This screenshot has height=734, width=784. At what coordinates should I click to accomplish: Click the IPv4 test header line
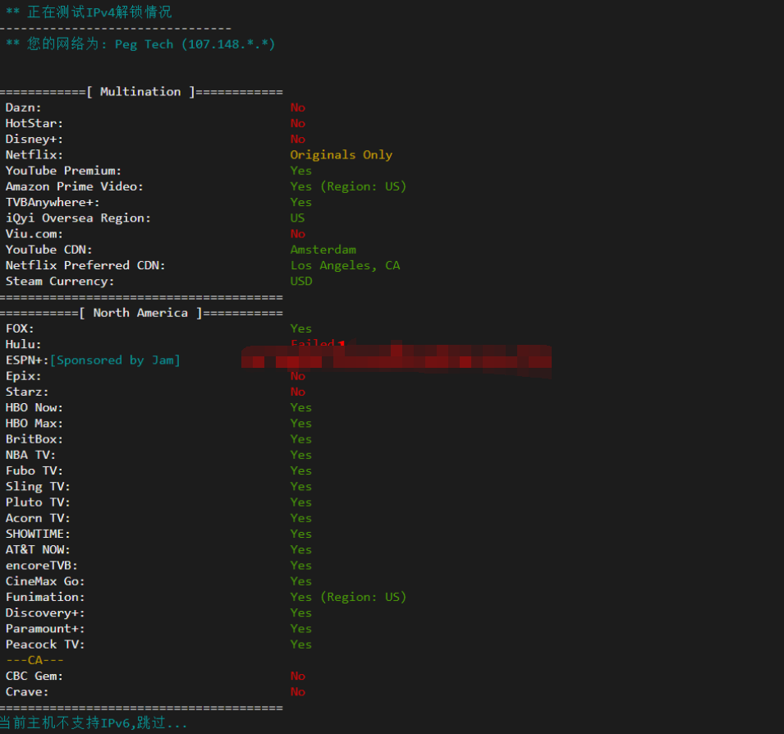89,11
